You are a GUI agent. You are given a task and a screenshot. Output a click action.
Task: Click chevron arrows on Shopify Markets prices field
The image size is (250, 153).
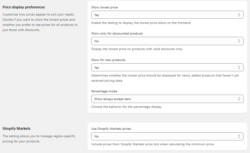(239, 136)
